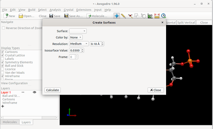213x129 pixels.
Task: Open the Help menu
Action: coord(108,10)
